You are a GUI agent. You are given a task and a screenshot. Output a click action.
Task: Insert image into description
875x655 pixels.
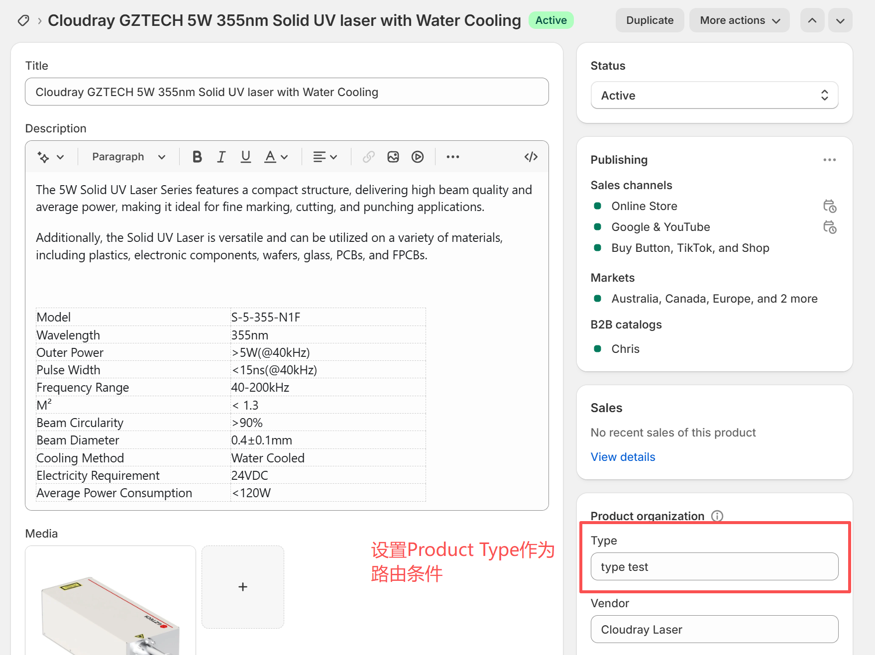tap(393, 157)
